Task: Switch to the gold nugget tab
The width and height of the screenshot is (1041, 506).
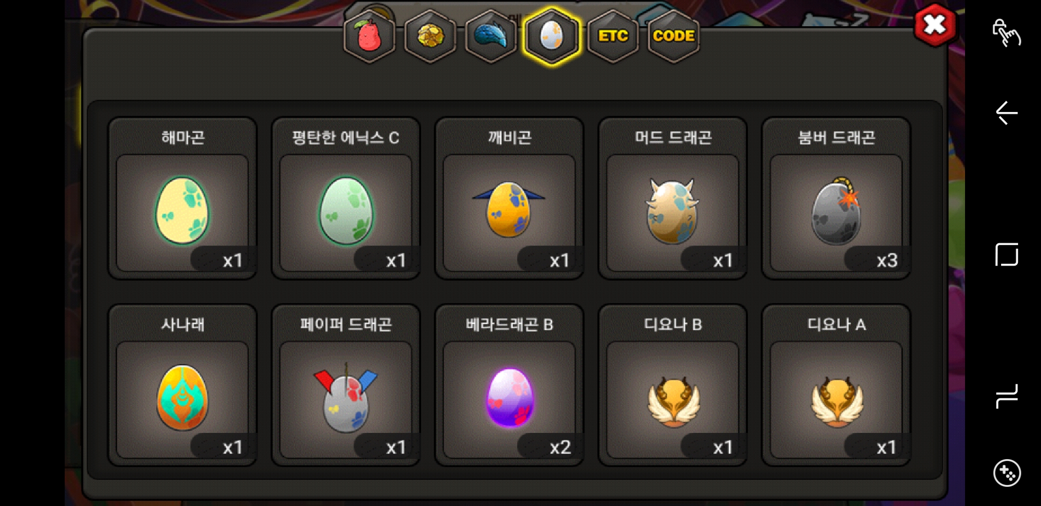Action: (430, 36)
